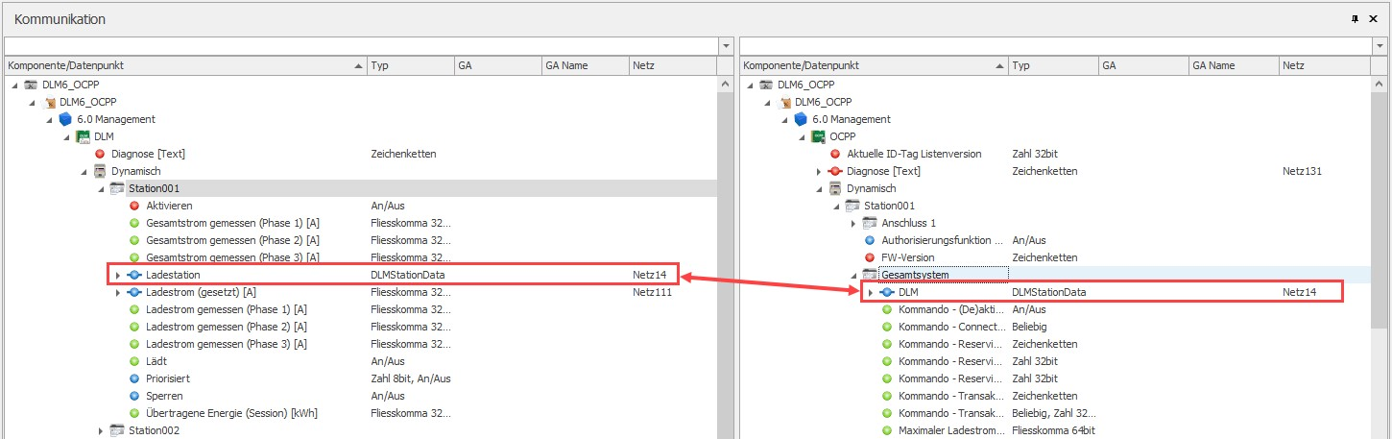Sort left panel by Komponente/Datenpunkt header
This screenshot has height=439, width=1392.
[x=186, y=65]
